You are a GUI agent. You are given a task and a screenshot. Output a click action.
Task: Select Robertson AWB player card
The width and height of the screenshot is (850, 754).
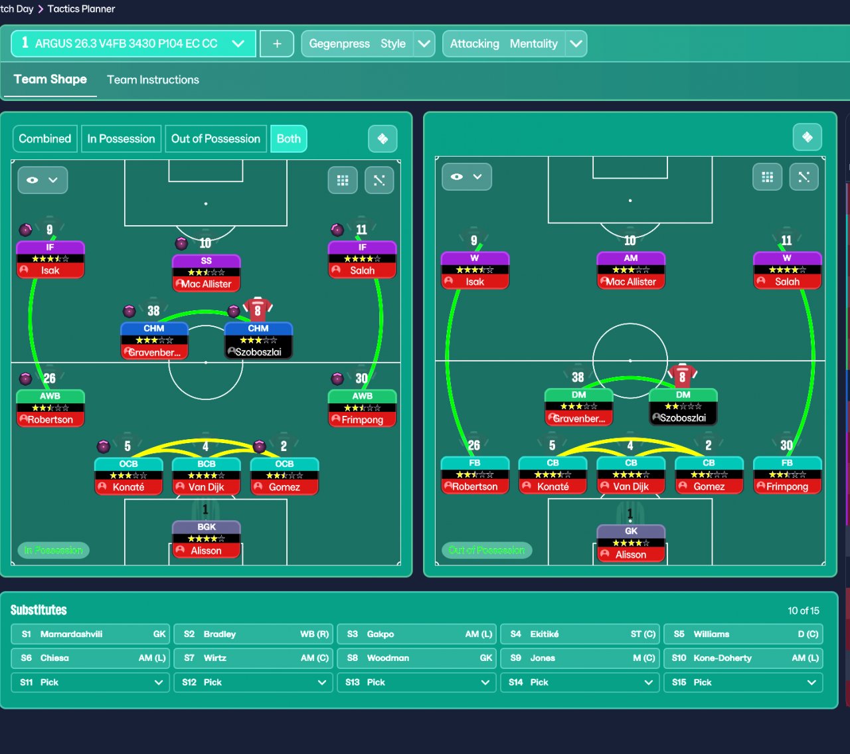point(50,409)
